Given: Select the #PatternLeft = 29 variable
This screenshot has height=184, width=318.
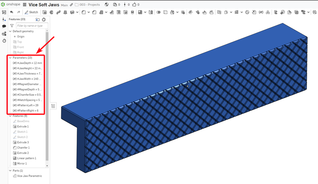Looking at the screenshot, I should click(x=25, y=105).
